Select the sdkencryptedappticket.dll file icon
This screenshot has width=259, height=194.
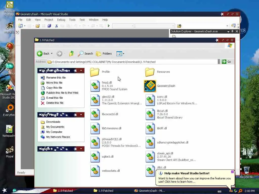coord(150,142)
